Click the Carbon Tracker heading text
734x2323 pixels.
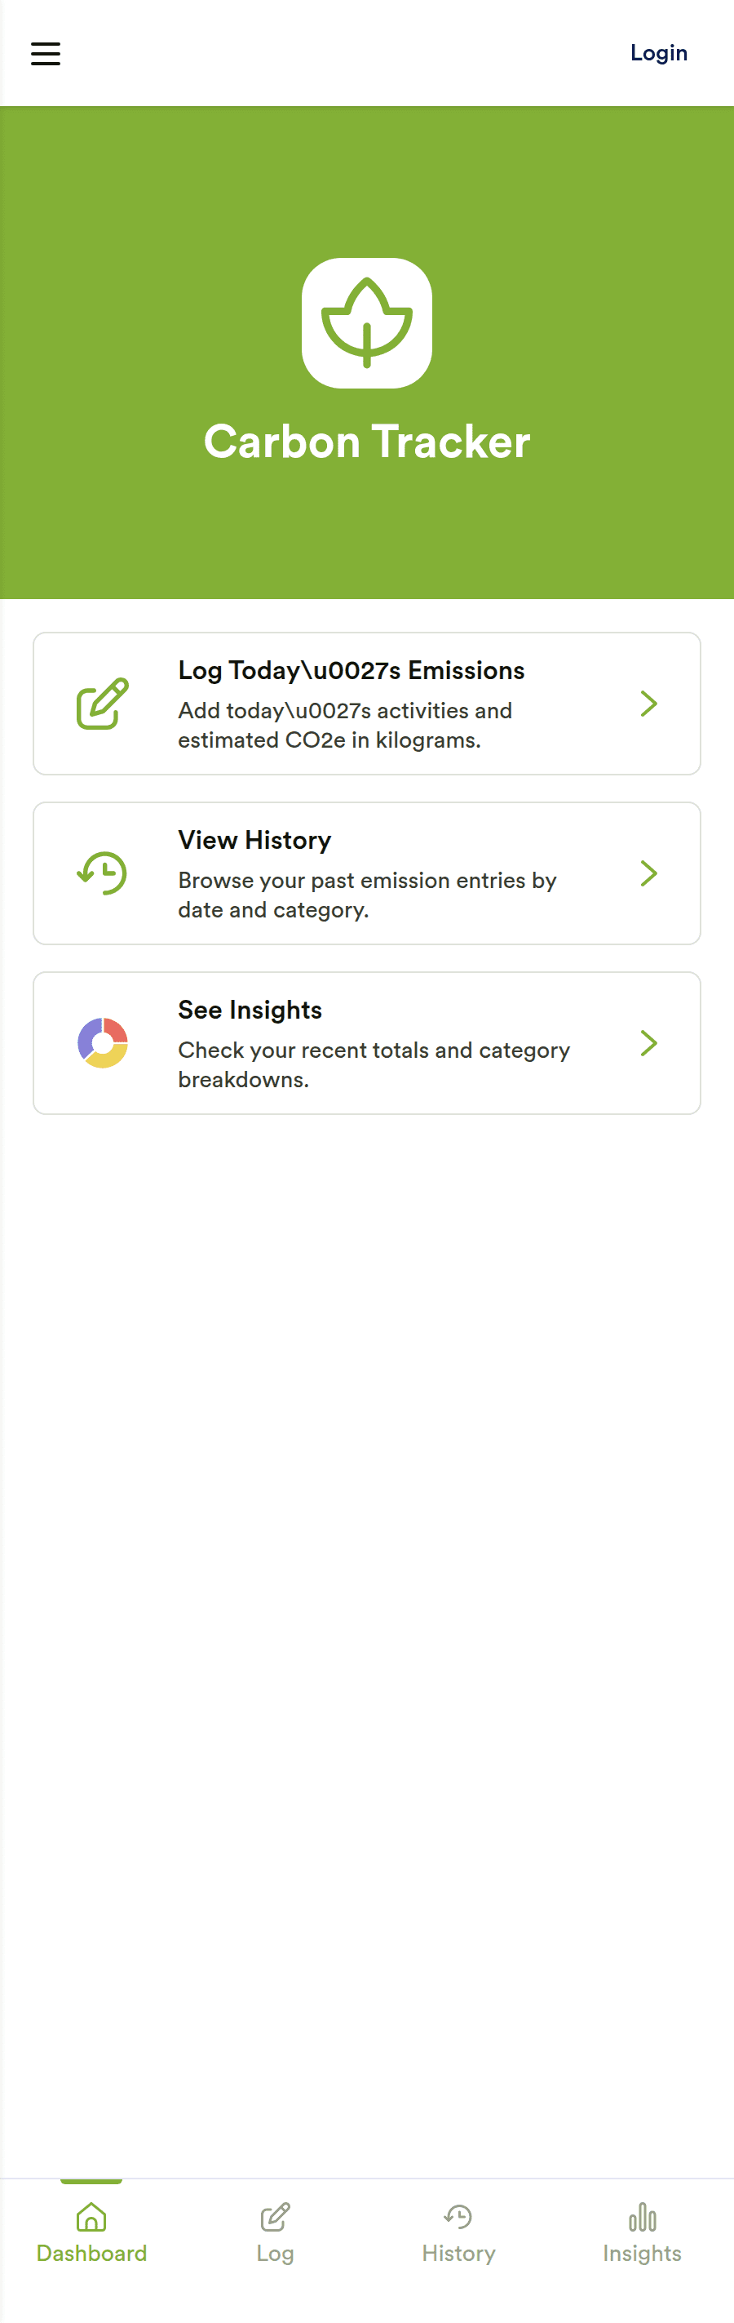click(x=366, y=442)
